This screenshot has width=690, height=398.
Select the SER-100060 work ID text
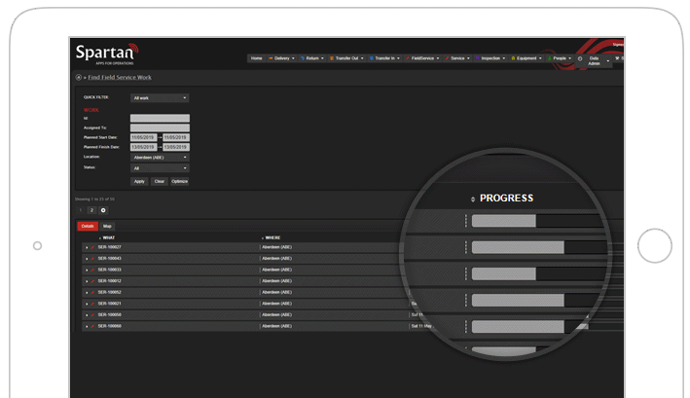coord(110,326)
